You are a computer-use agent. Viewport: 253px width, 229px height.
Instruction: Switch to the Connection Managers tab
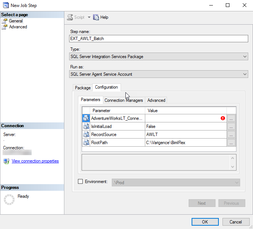tap(124, 100)
